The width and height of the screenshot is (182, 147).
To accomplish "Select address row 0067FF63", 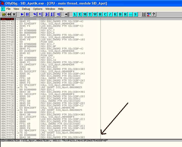I will (7, 37).
